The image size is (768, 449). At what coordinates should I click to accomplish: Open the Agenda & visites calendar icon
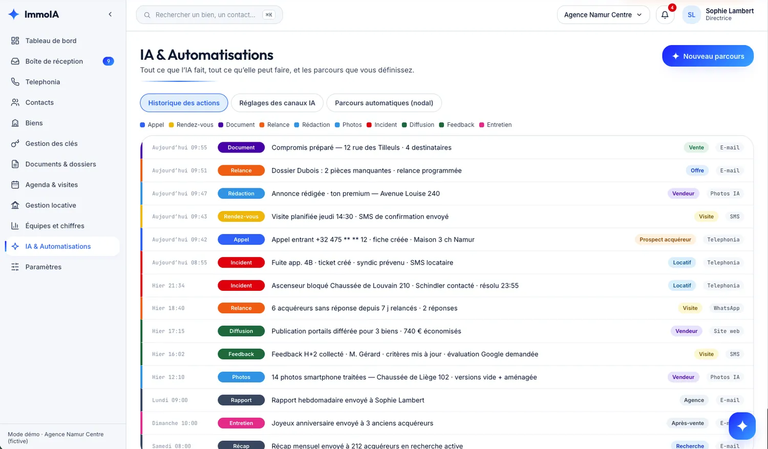click(x=15, y=185)
